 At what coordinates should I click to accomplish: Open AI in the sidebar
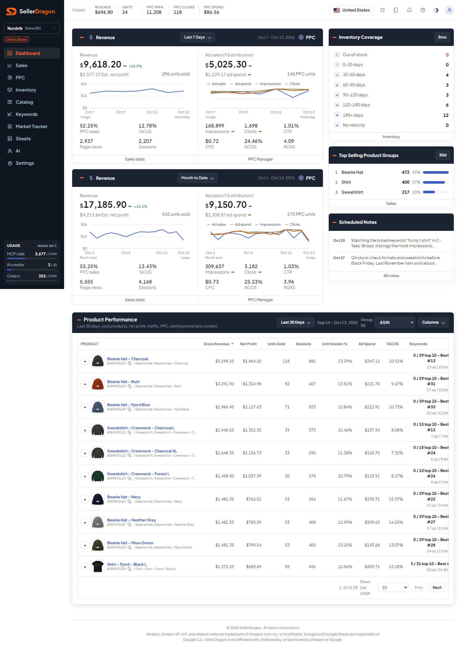(32, 151)
